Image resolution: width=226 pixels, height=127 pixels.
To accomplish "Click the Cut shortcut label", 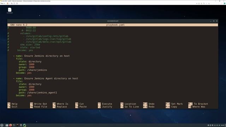I will coord(82,104).
